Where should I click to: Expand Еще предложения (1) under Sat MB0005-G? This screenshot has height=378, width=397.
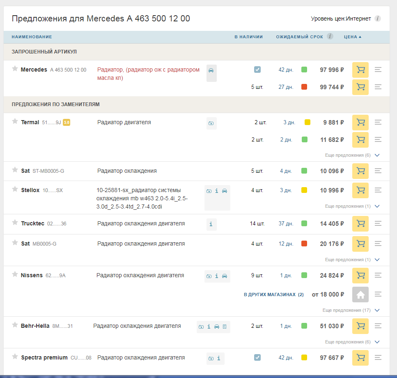[x=352, y=260]
